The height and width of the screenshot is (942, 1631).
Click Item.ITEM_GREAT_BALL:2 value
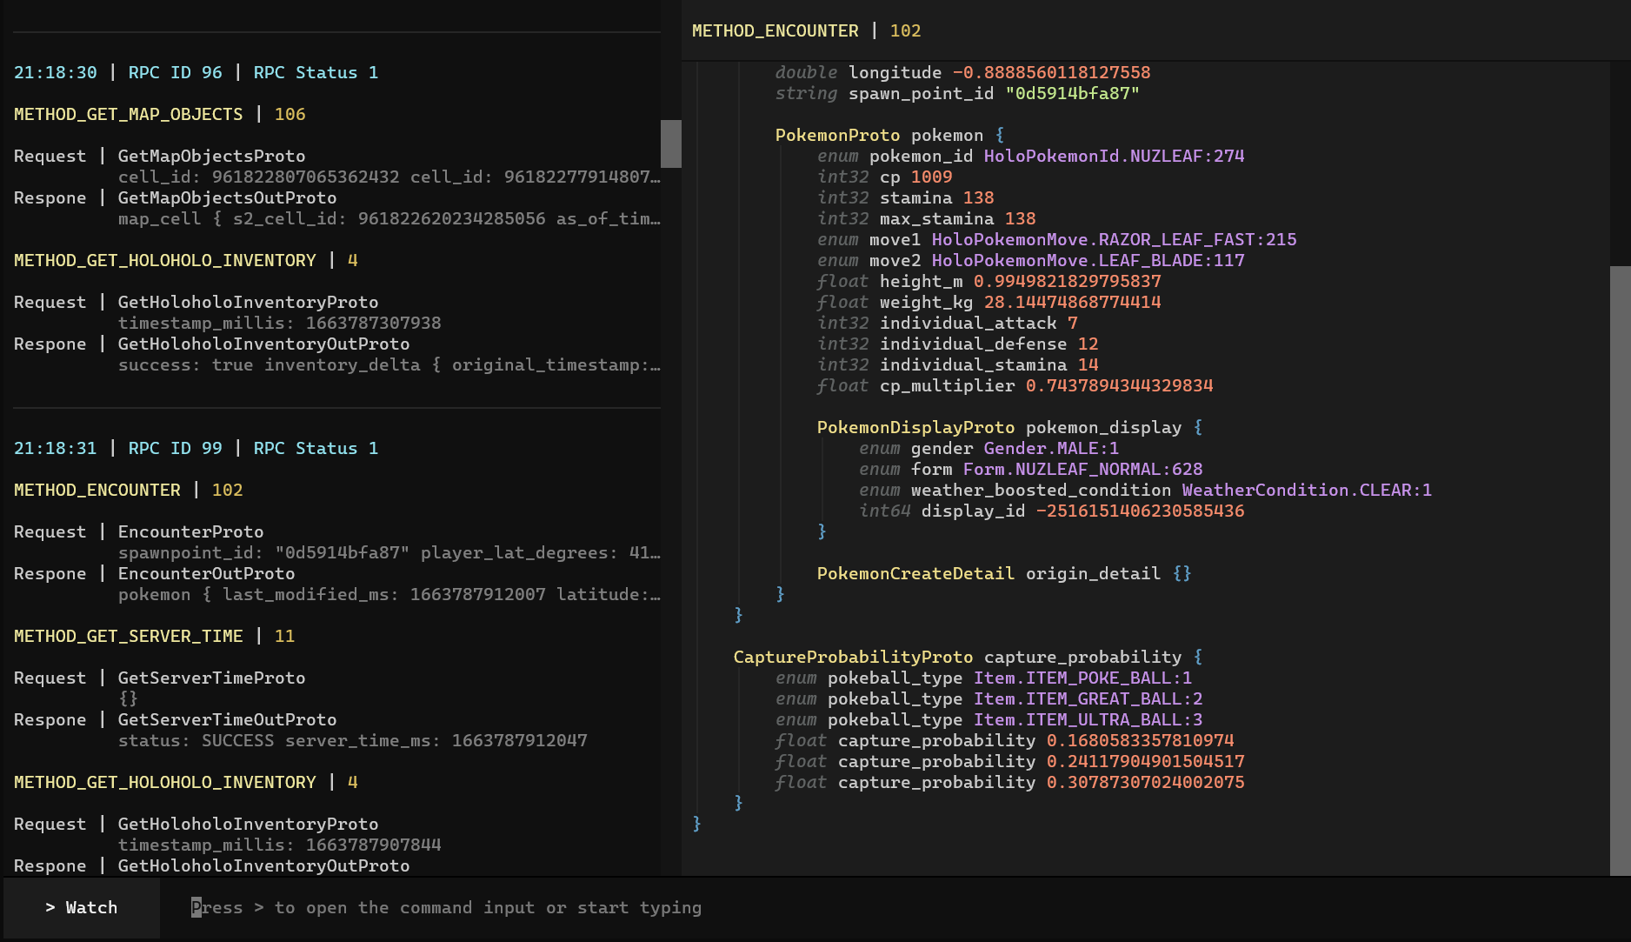[1088, 698]
